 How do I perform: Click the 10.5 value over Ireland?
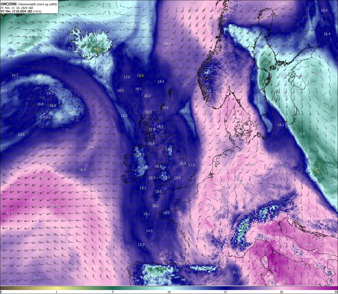(x=145, y=168)
